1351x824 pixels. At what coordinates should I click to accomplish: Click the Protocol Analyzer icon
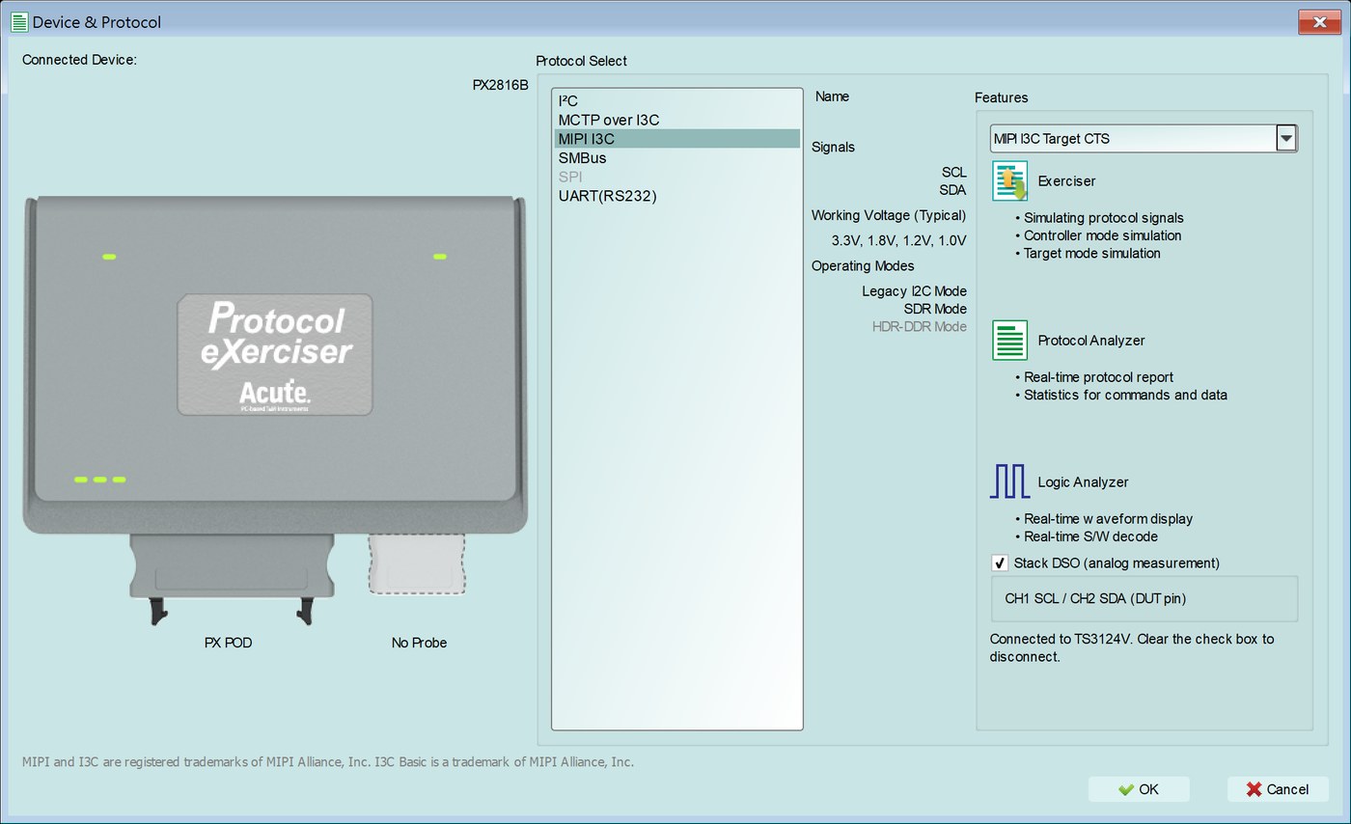1009,341
